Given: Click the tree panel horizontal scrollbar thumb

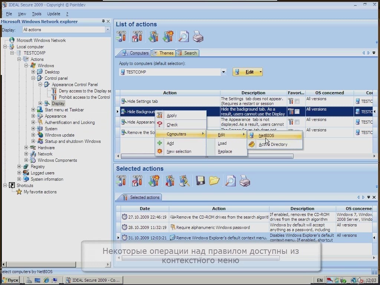Looking at the screenshot, I should coord(41,264).
